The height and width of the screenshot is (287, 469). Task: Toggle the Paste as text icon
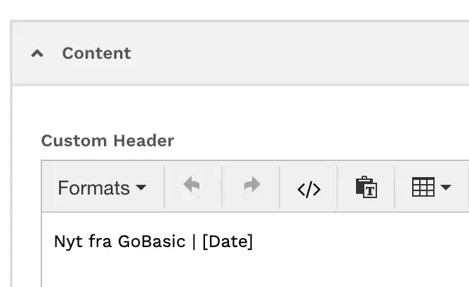(x=366, y=188)
